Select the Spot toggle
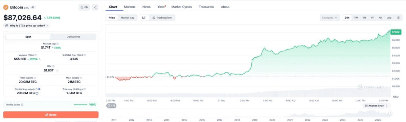Viewport: 406px width, 122px height. 28,36
